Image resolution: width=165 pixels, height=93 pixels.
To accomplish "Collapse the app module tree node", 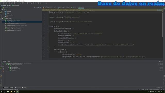I will pos(3,10).
